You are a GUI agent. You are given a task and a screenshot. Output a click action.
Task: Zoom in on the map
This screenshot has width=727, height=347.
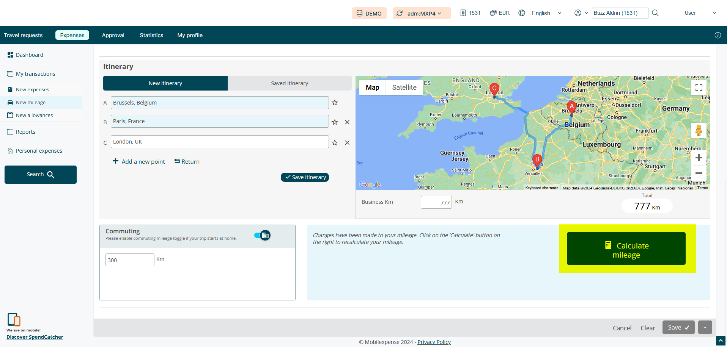click(x=699, y=158)
